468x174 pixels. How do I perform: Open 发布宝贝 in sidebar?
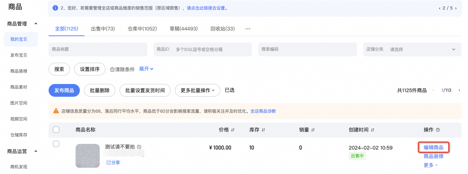(x=19, y=55)
